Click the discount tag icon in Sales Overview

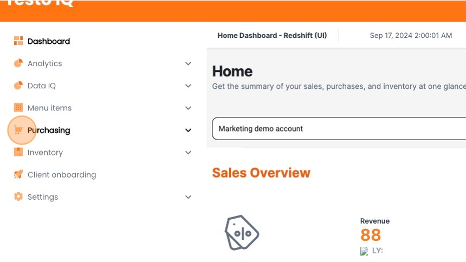coord(242,233)
